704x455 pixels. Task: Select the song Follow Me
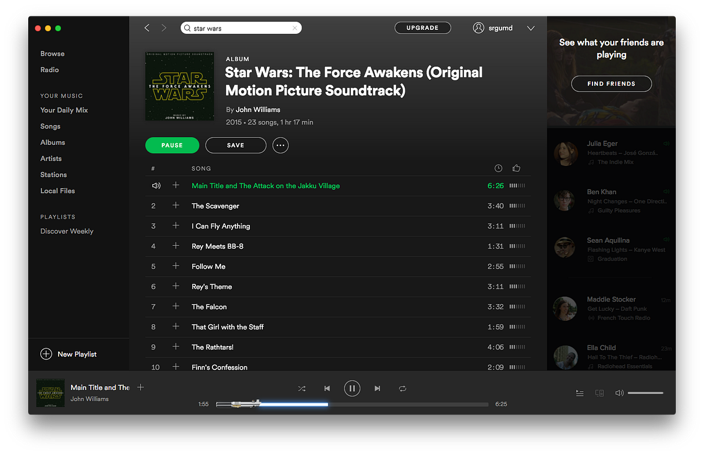[208, 266]
